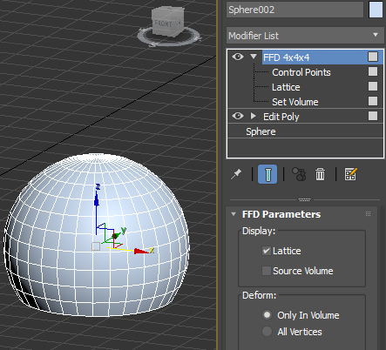Image resolution: width=386 pixels, height=350 pixels.
Task: Click square box on Lattice stack row
Action: tap(373, 86)
